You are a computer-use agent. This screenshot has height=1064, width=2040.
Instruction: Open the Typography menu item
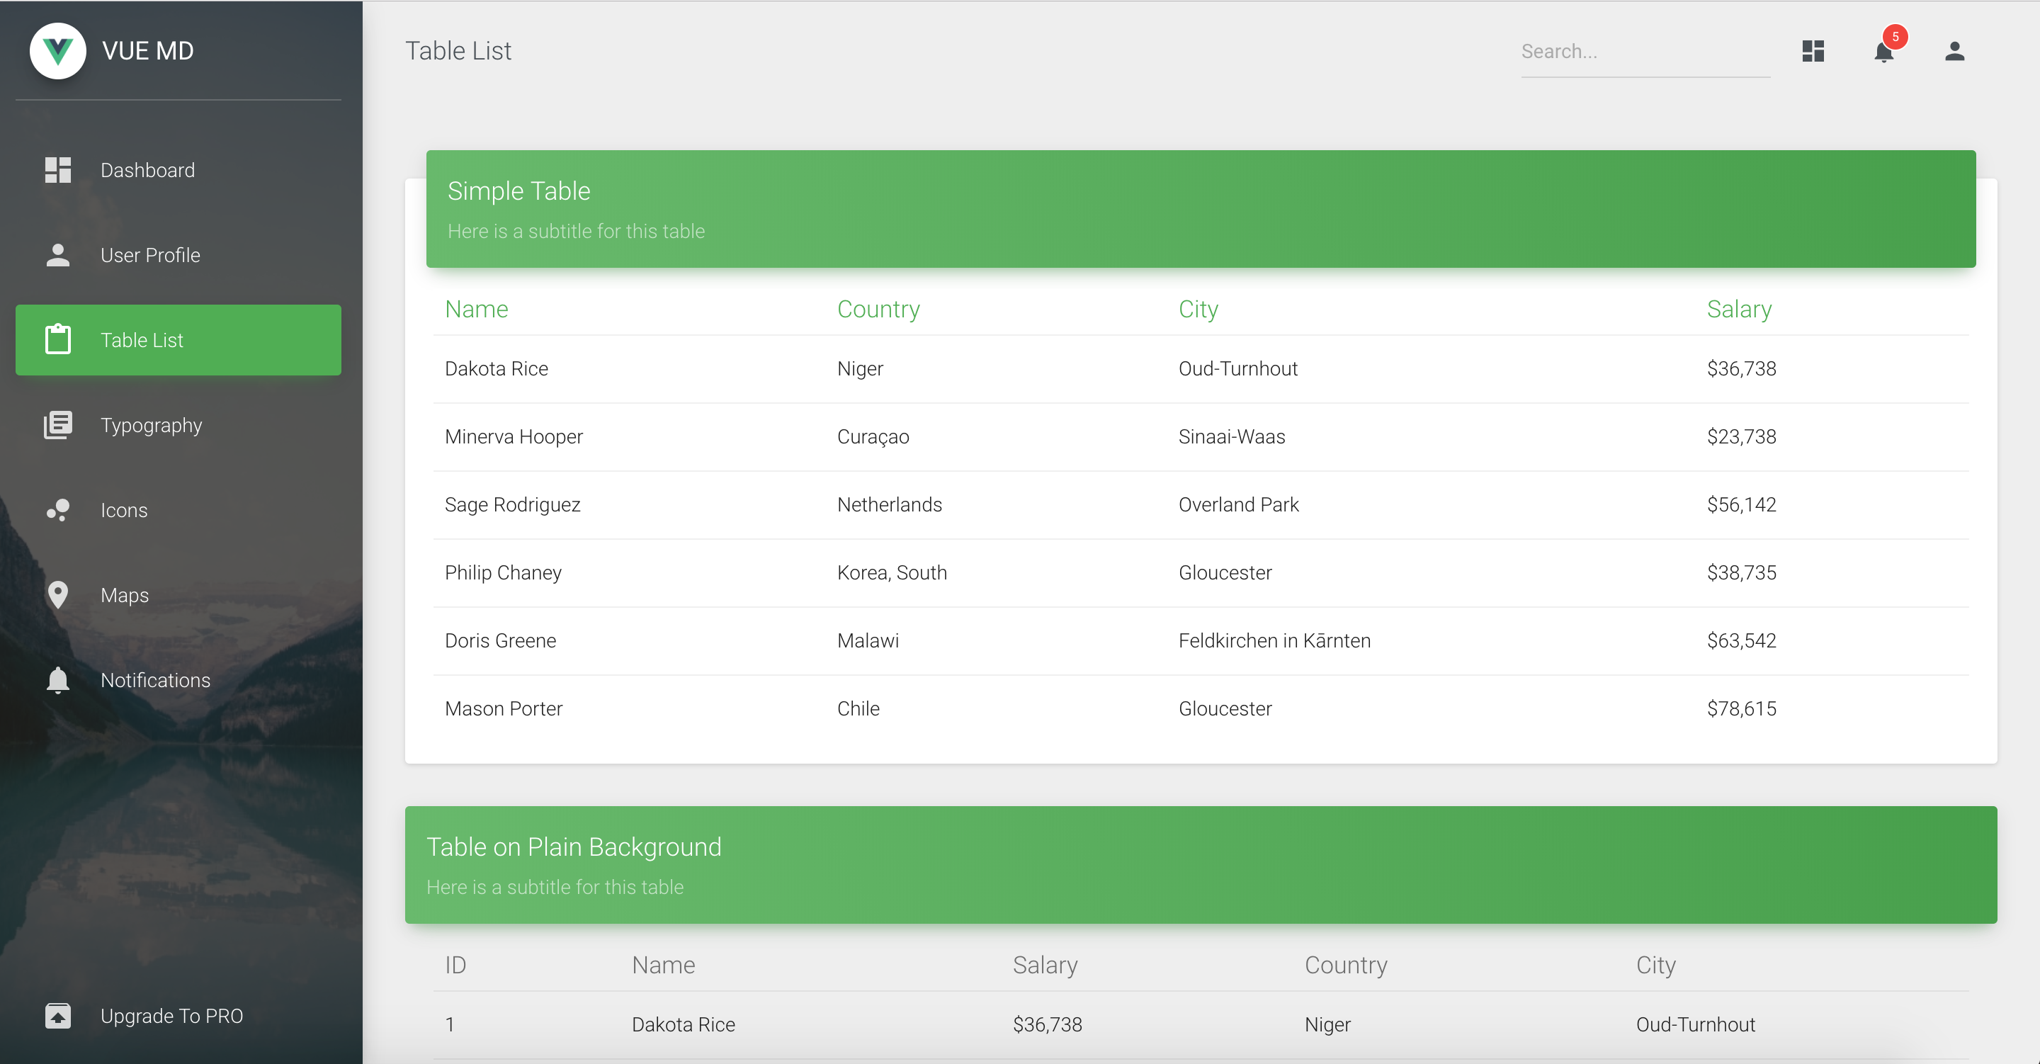point(152,426)
